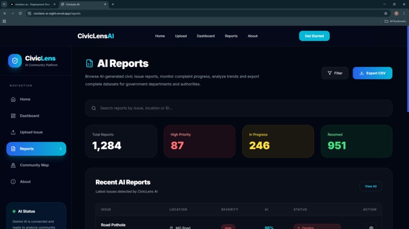
Task: Click the AI Status green indicator
Action: pyautogui.click(x=14, y=211)
